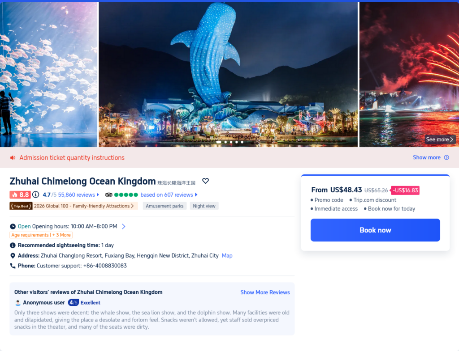Open the address Map link

227,255
